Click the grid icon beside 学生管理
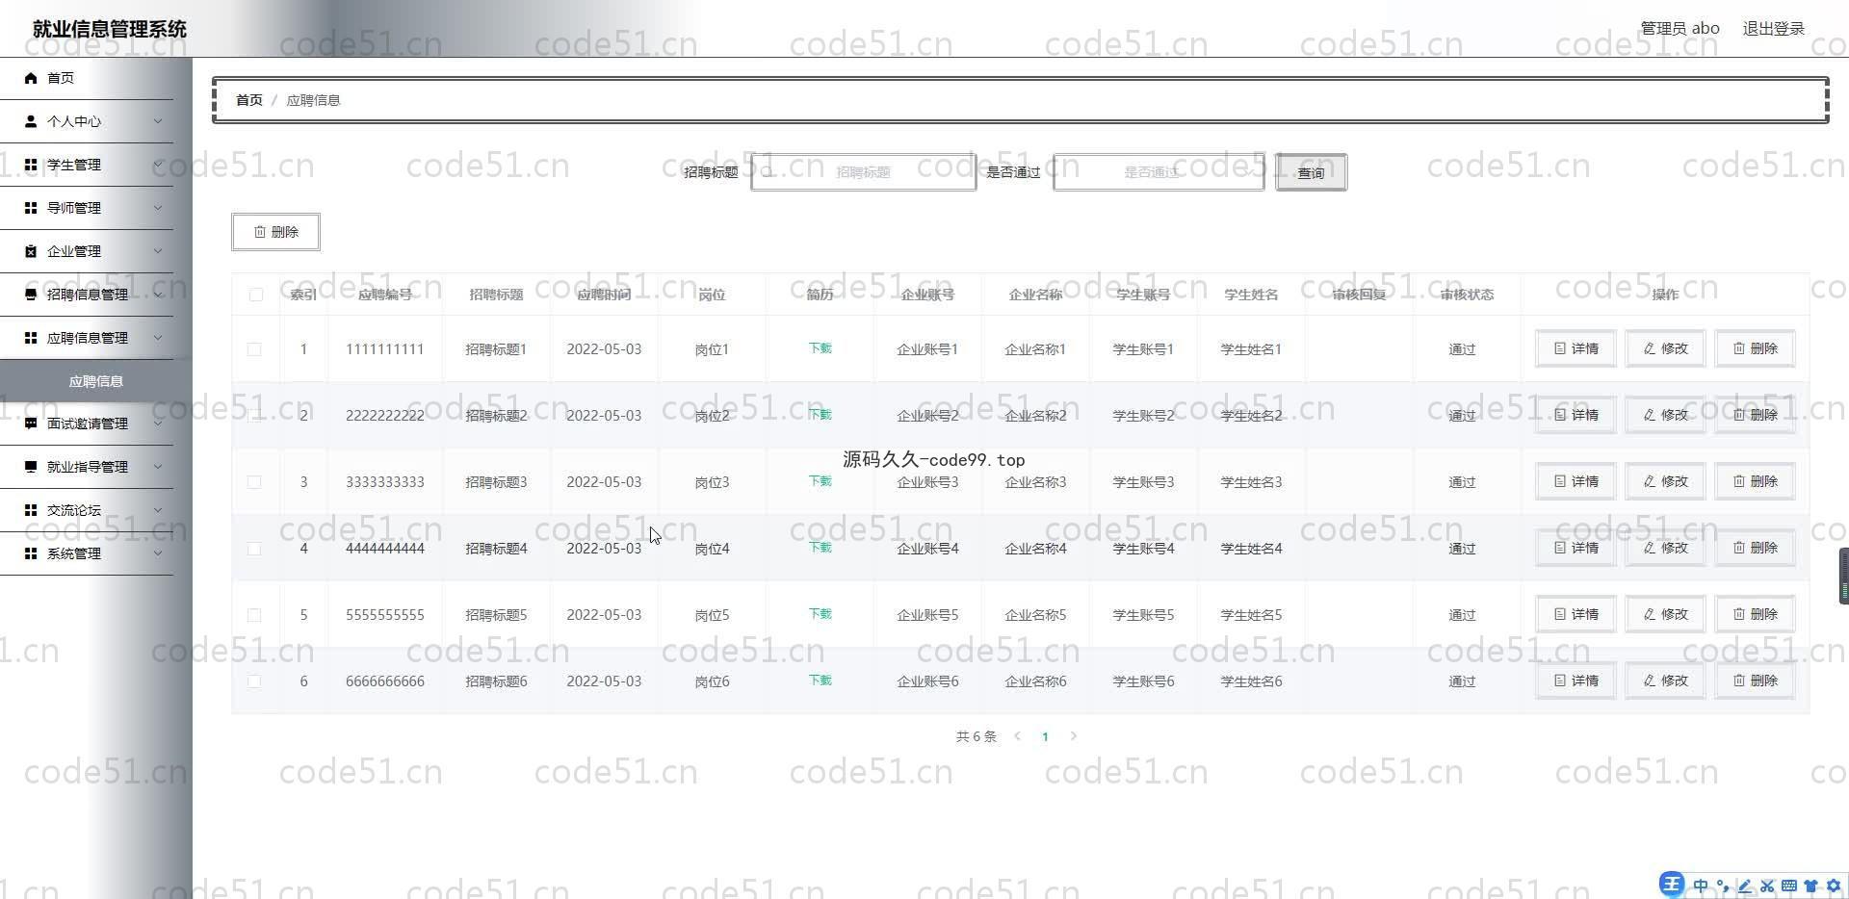The image size is (1849, 899). pyautogui.click(x=31, y=165)
